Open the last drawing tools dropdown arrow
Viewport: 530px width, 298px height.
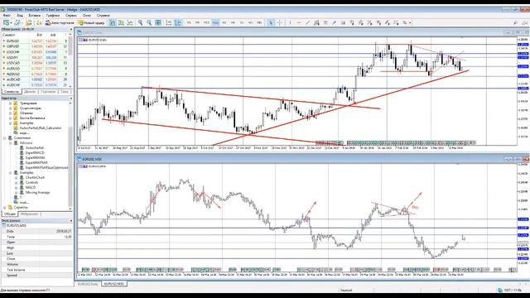(410, 23)
